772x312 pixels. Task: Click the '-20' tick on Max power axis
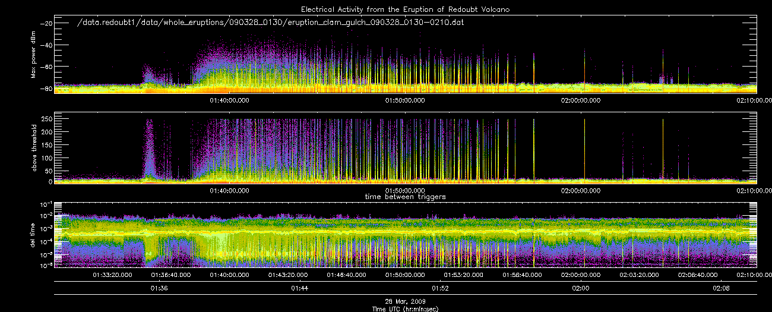(x=46, y=23)
